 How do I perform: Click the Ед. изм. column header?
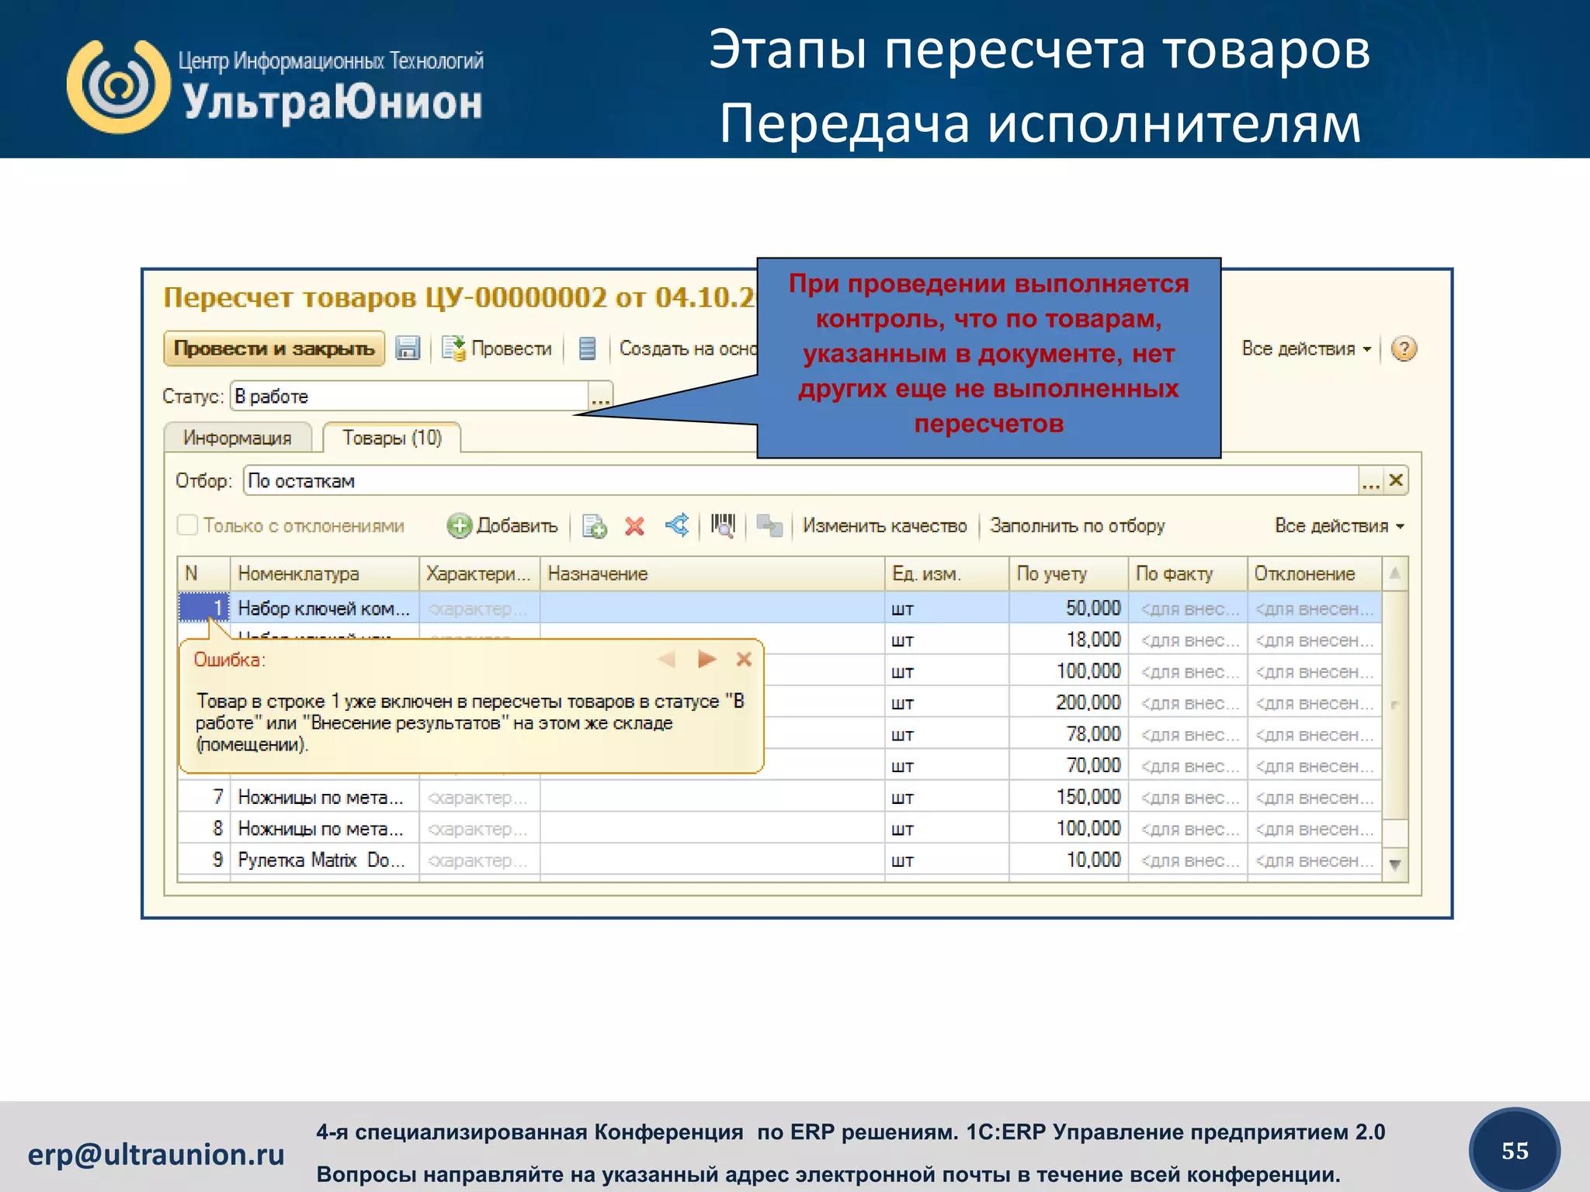[x=947, y=573]
